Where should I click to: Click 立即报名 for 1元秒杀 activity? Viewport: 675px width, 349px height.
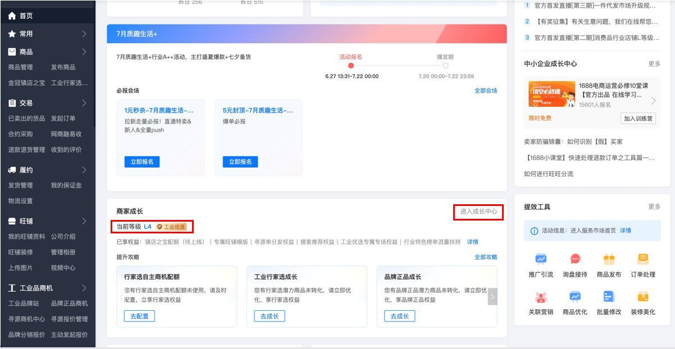pyautogui.click(x=142, y=162)
